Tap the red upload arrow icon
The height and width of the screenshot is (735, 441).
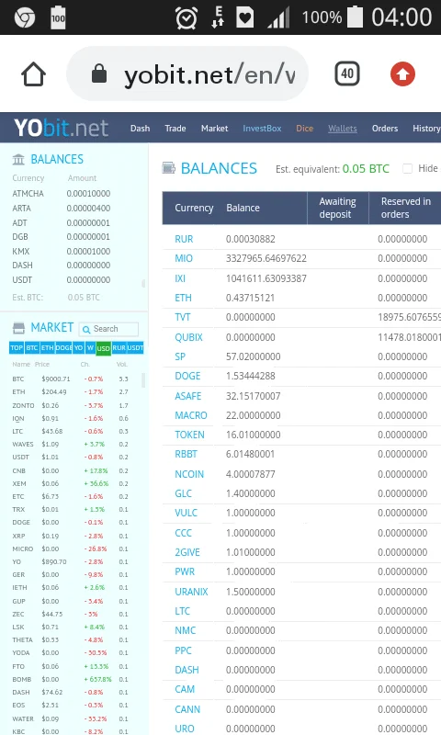(x=402, y=74)
